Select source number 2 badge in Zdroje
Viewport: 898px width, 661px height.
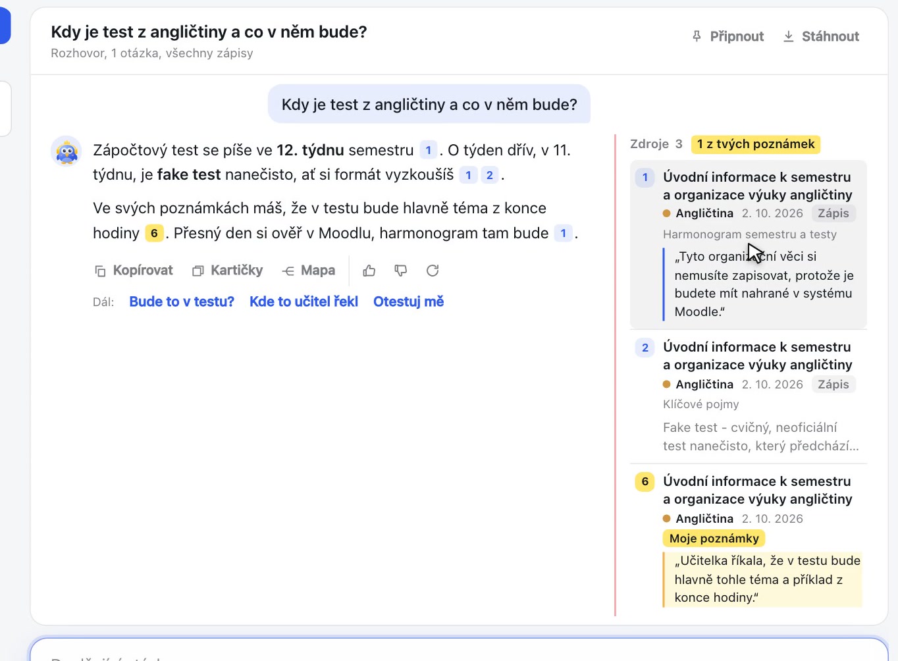(645, 348)
